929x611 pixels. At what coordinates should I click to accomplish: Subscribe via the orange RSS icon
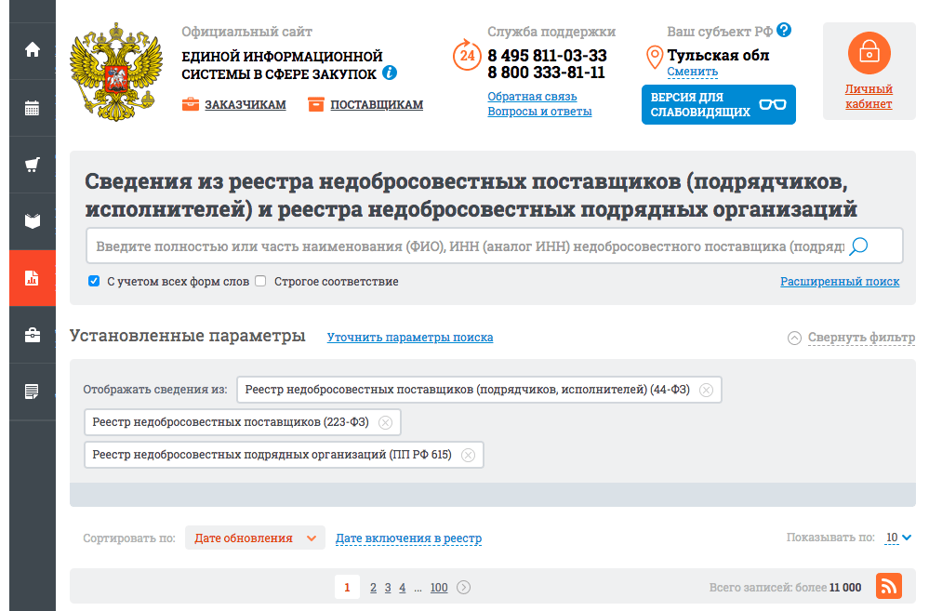(889, 587)
